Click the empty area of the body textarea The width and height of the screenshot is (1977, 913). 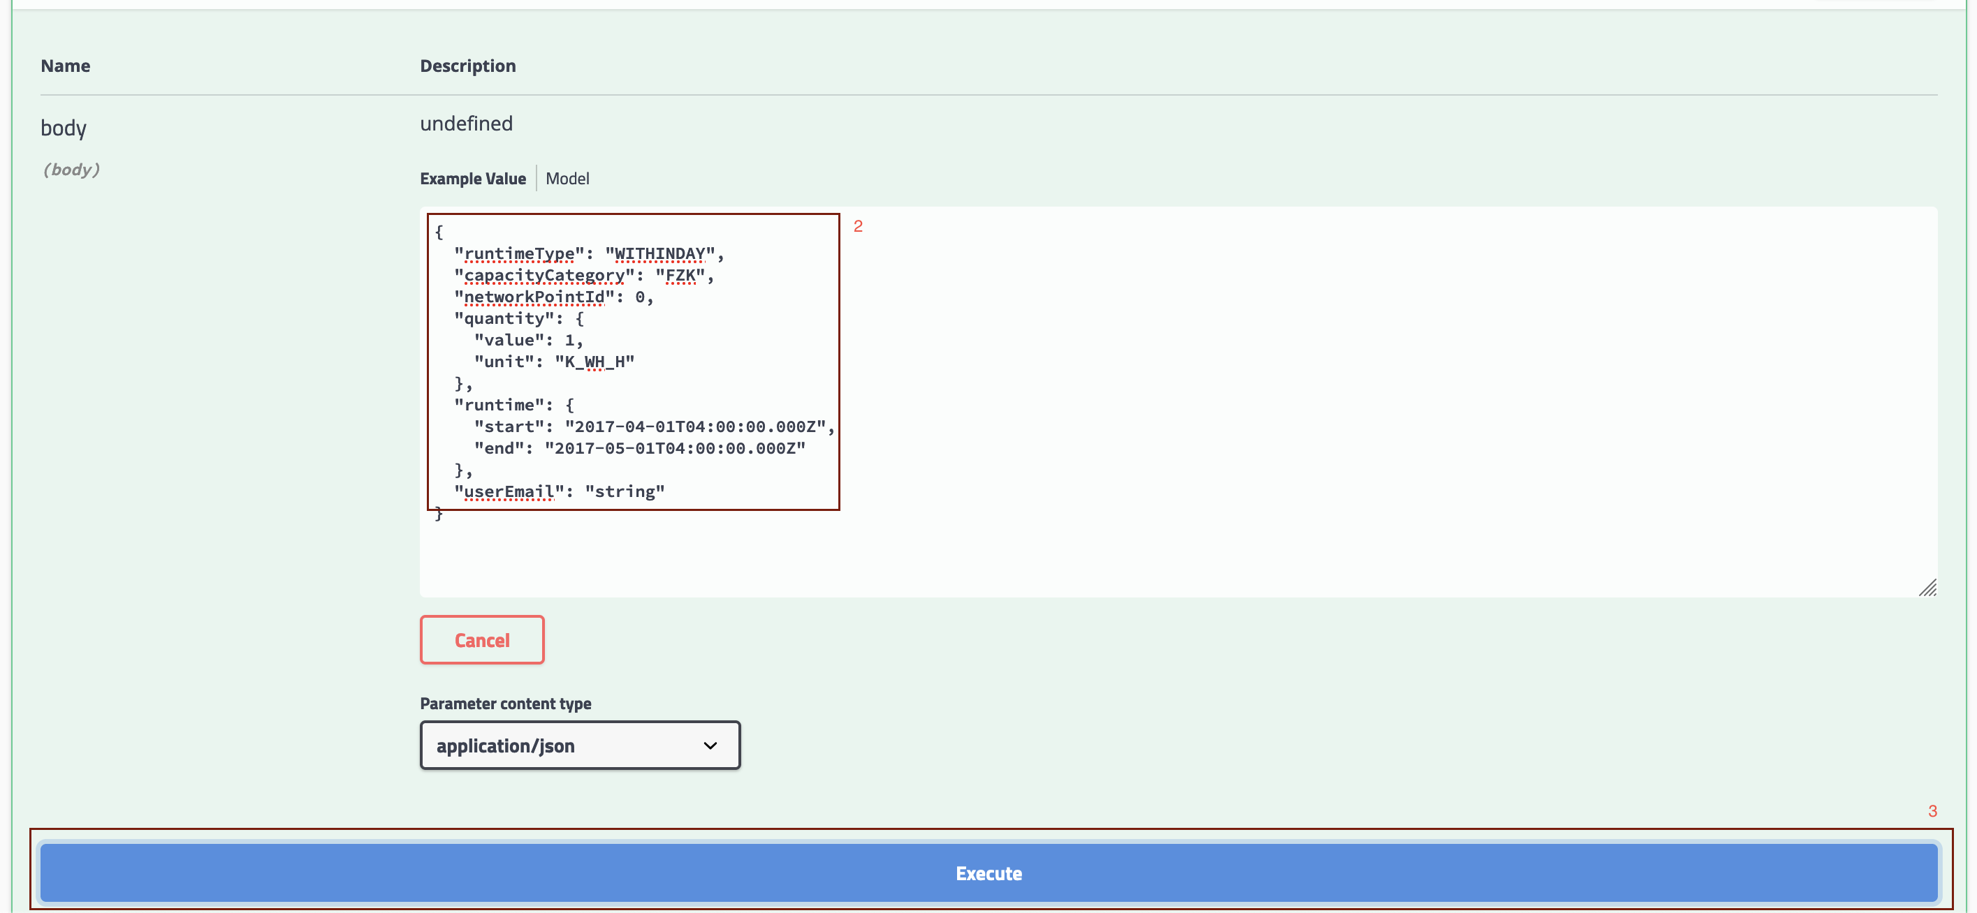(x=1305, y=399)
